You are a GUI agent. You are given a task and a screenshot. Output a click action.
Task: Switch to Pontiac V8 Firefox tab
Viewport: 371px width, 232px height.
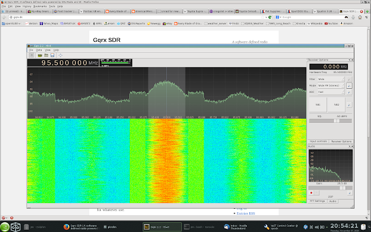tap(91, 12)
